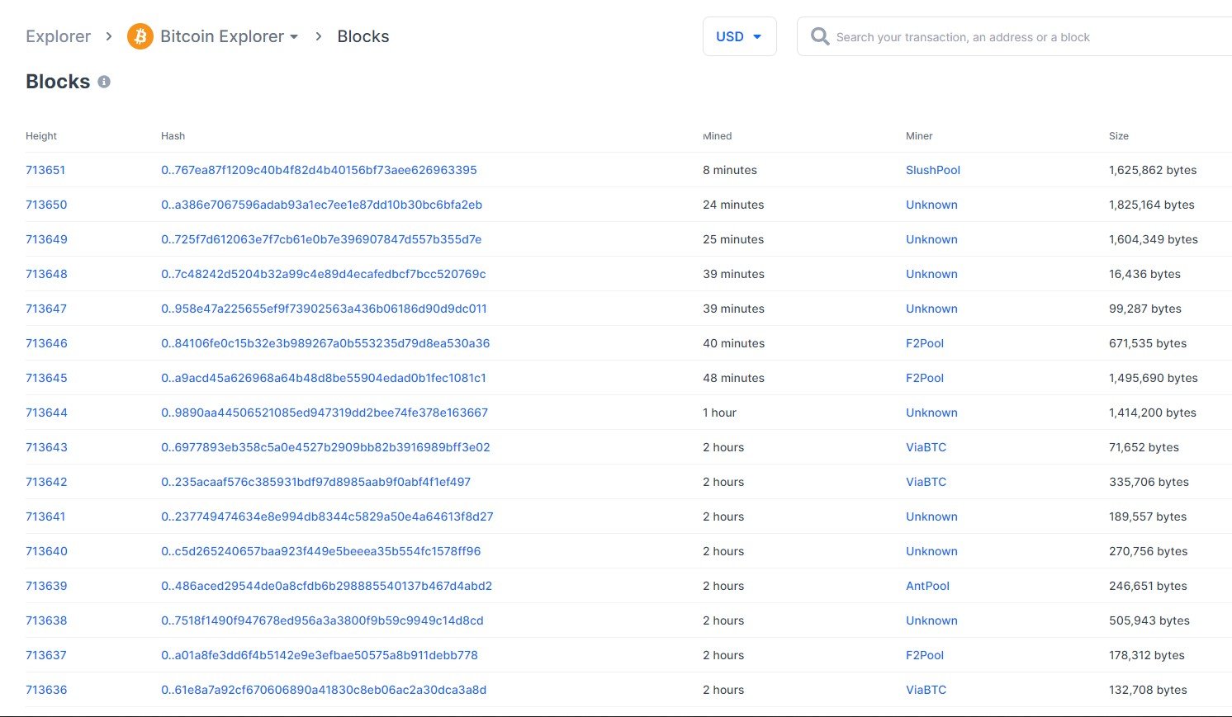
Task: Open hash starting 0..725f7d612063
Action: pos(321,239)
